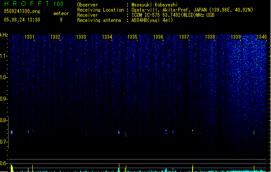Click the meteor count value 8
This screenshot has height=172, width=271.
click(x=61, y=20)
